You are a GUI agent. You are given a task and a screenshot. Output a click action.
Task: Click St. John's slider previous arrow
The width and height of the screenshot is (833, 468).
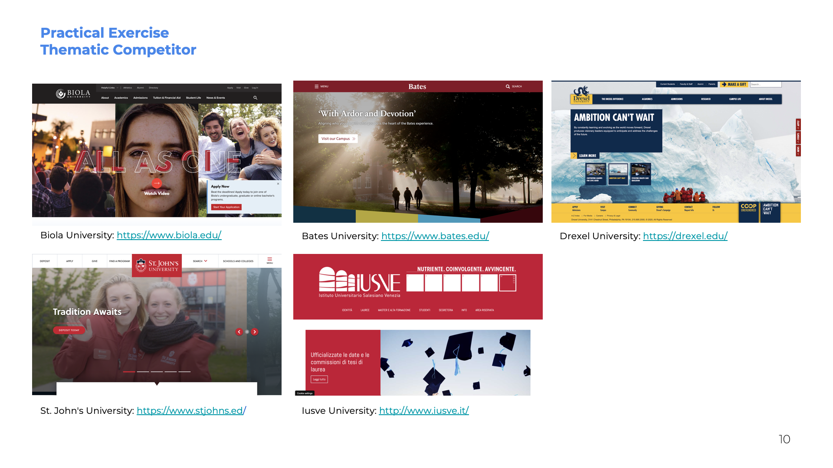[x=239, y=332]
